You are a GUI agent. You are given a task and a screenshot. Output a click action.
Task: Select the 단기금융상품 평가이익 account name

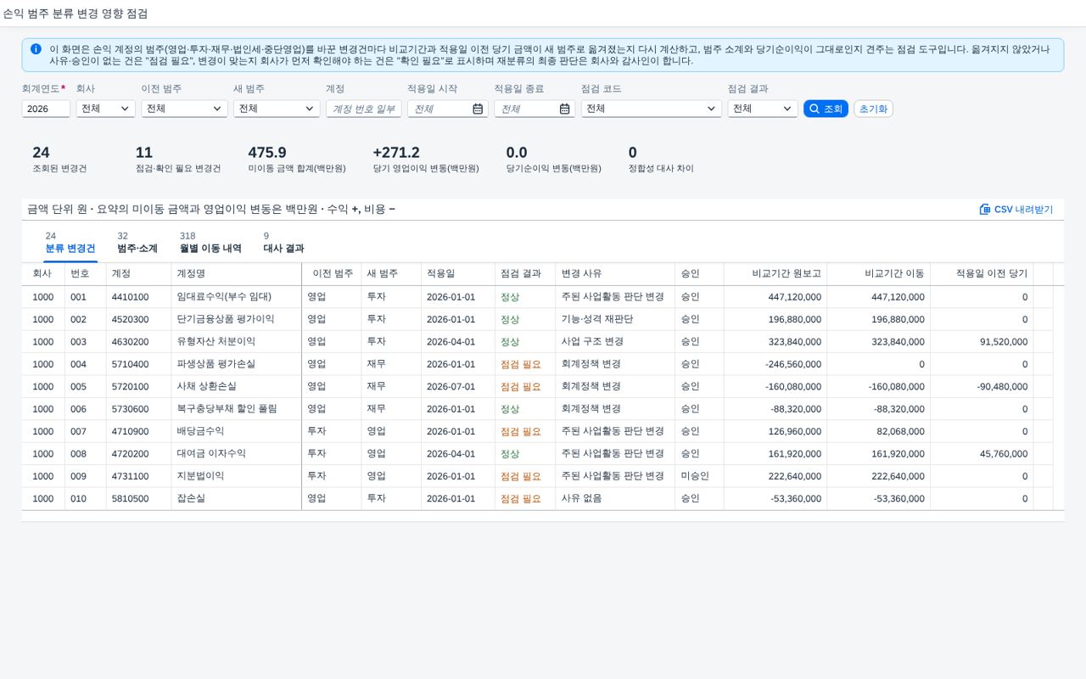pyautogui.click(x=226, y=319)
